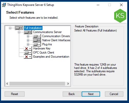
Task: Expand the Communication Drivers node
Action: 28,36
